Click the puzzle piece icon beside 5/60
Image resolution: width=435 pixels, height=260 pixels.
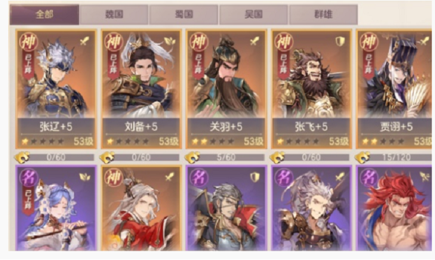coord(192,157)
